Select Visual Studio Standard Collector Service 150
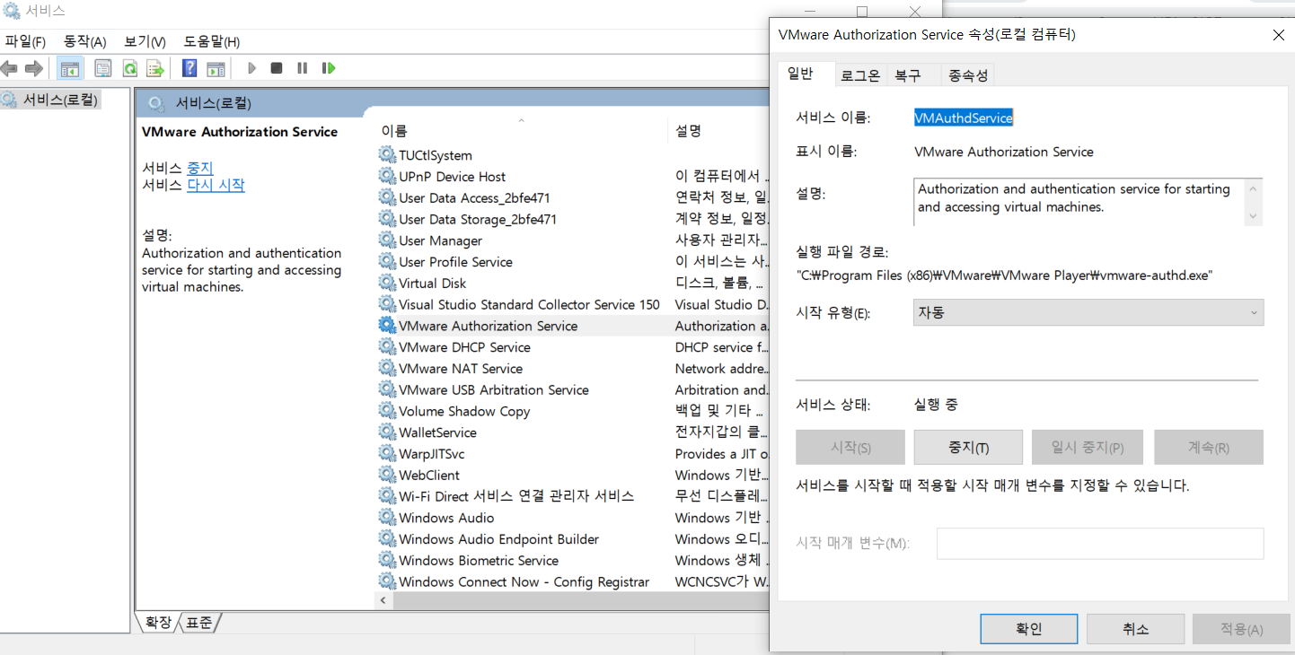Image resolution: width=1295 pixels, height=655 pixels. tap(572, 304)
